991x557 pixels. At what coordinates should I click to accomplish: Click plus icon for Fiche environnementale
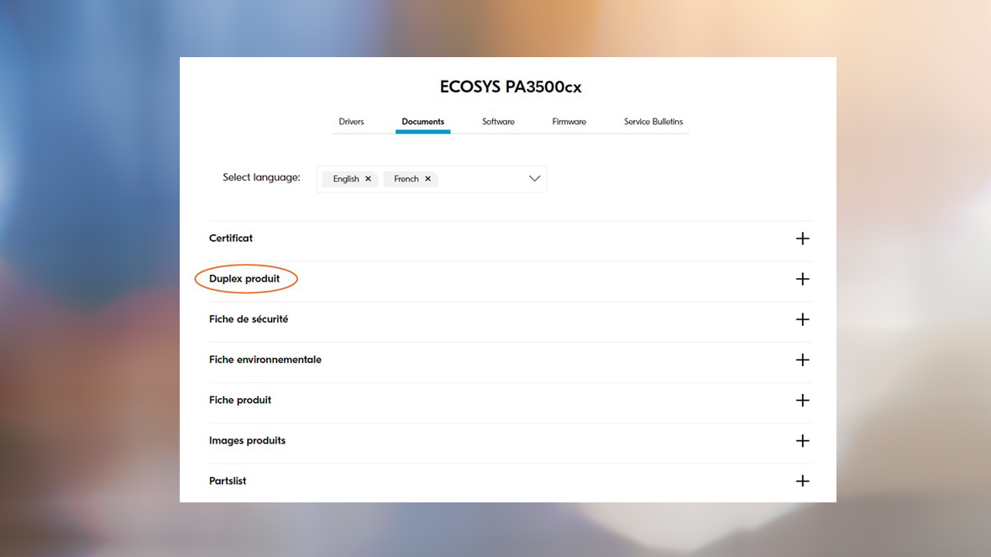pyautogui.click(x=802, y=360)
